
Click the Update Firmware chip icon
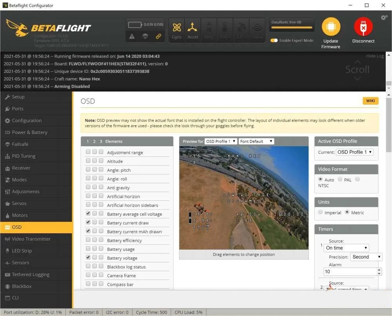coord(331,27)
